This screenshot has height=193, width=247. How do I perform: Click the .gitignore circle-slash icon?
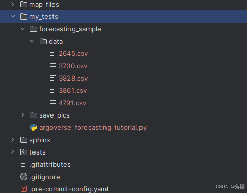[24, 177]
